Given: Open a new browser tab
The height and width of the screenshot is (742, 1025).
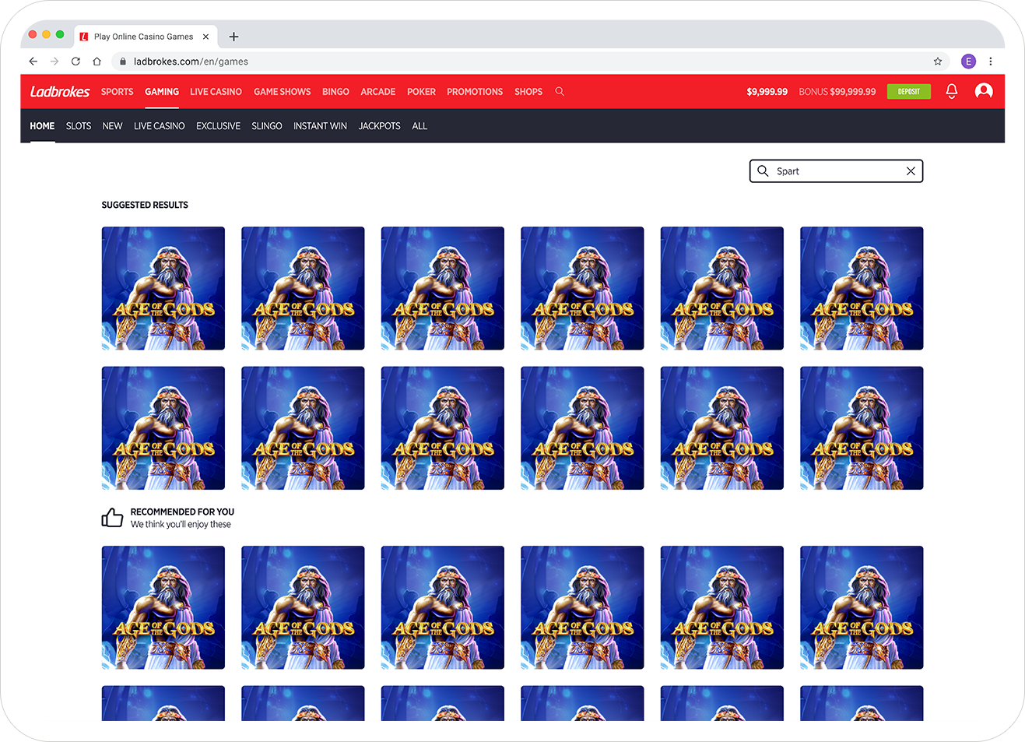Looking at the screenshot, I should [x=233, y=37].
